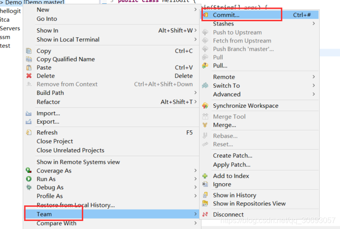Expand the Stashes submenu arrow
The width and height of the screenshot is (340, 229).
click(x=314, y=24)
